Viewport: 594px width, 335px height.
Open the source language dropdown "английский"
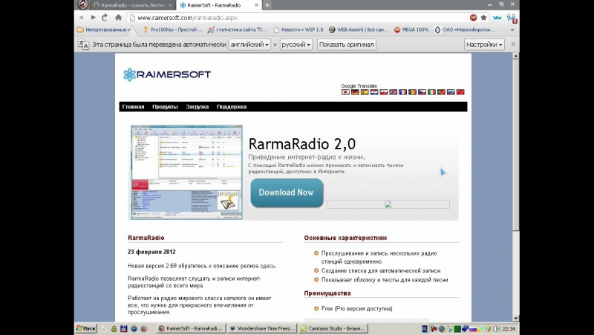tap(249, 45)
